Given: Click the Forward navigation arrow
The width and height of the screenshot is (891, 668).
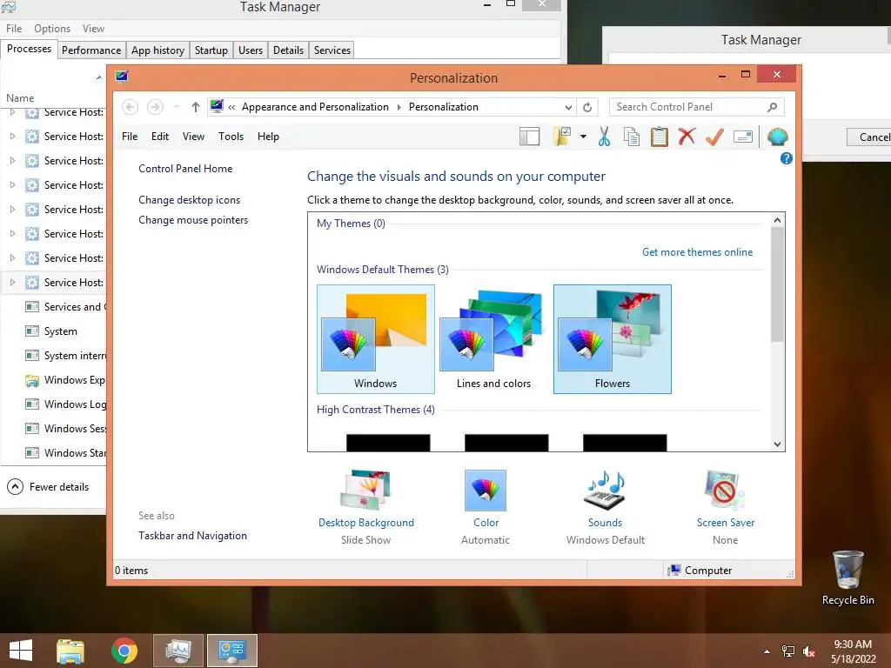Looking at the screenshot, I should 155,107.
